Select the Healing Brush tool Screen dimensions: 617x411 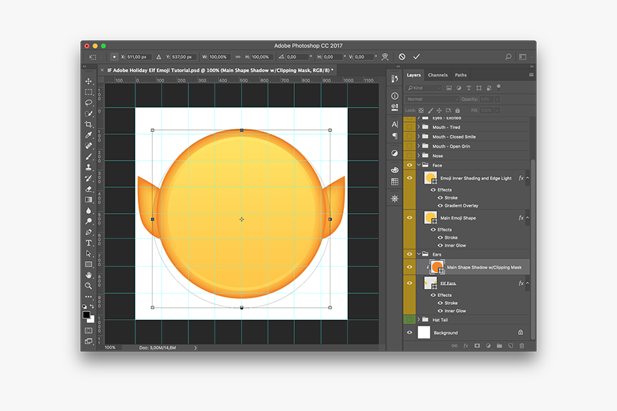point(88,146)
